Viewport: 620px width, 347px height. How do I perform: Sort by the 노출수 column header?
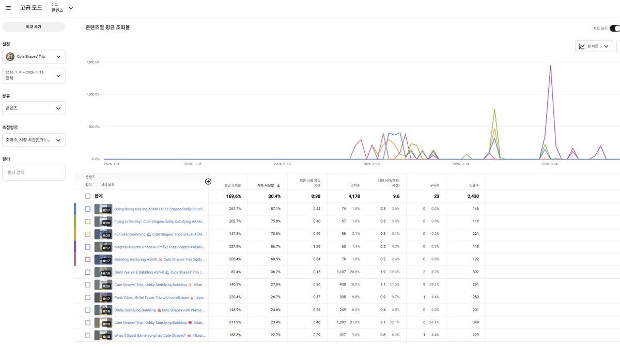click(x=474, y=185)
